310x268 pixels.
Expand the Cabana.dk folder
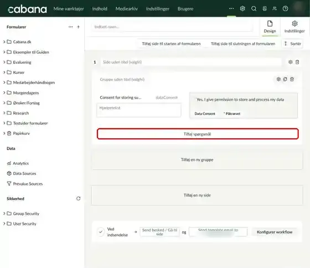click(x=4, y=42)
